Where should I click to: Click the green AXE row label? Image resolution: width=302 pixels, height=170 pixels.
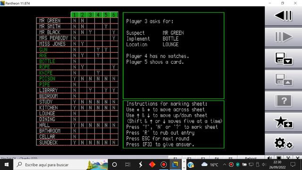[43, 56]
